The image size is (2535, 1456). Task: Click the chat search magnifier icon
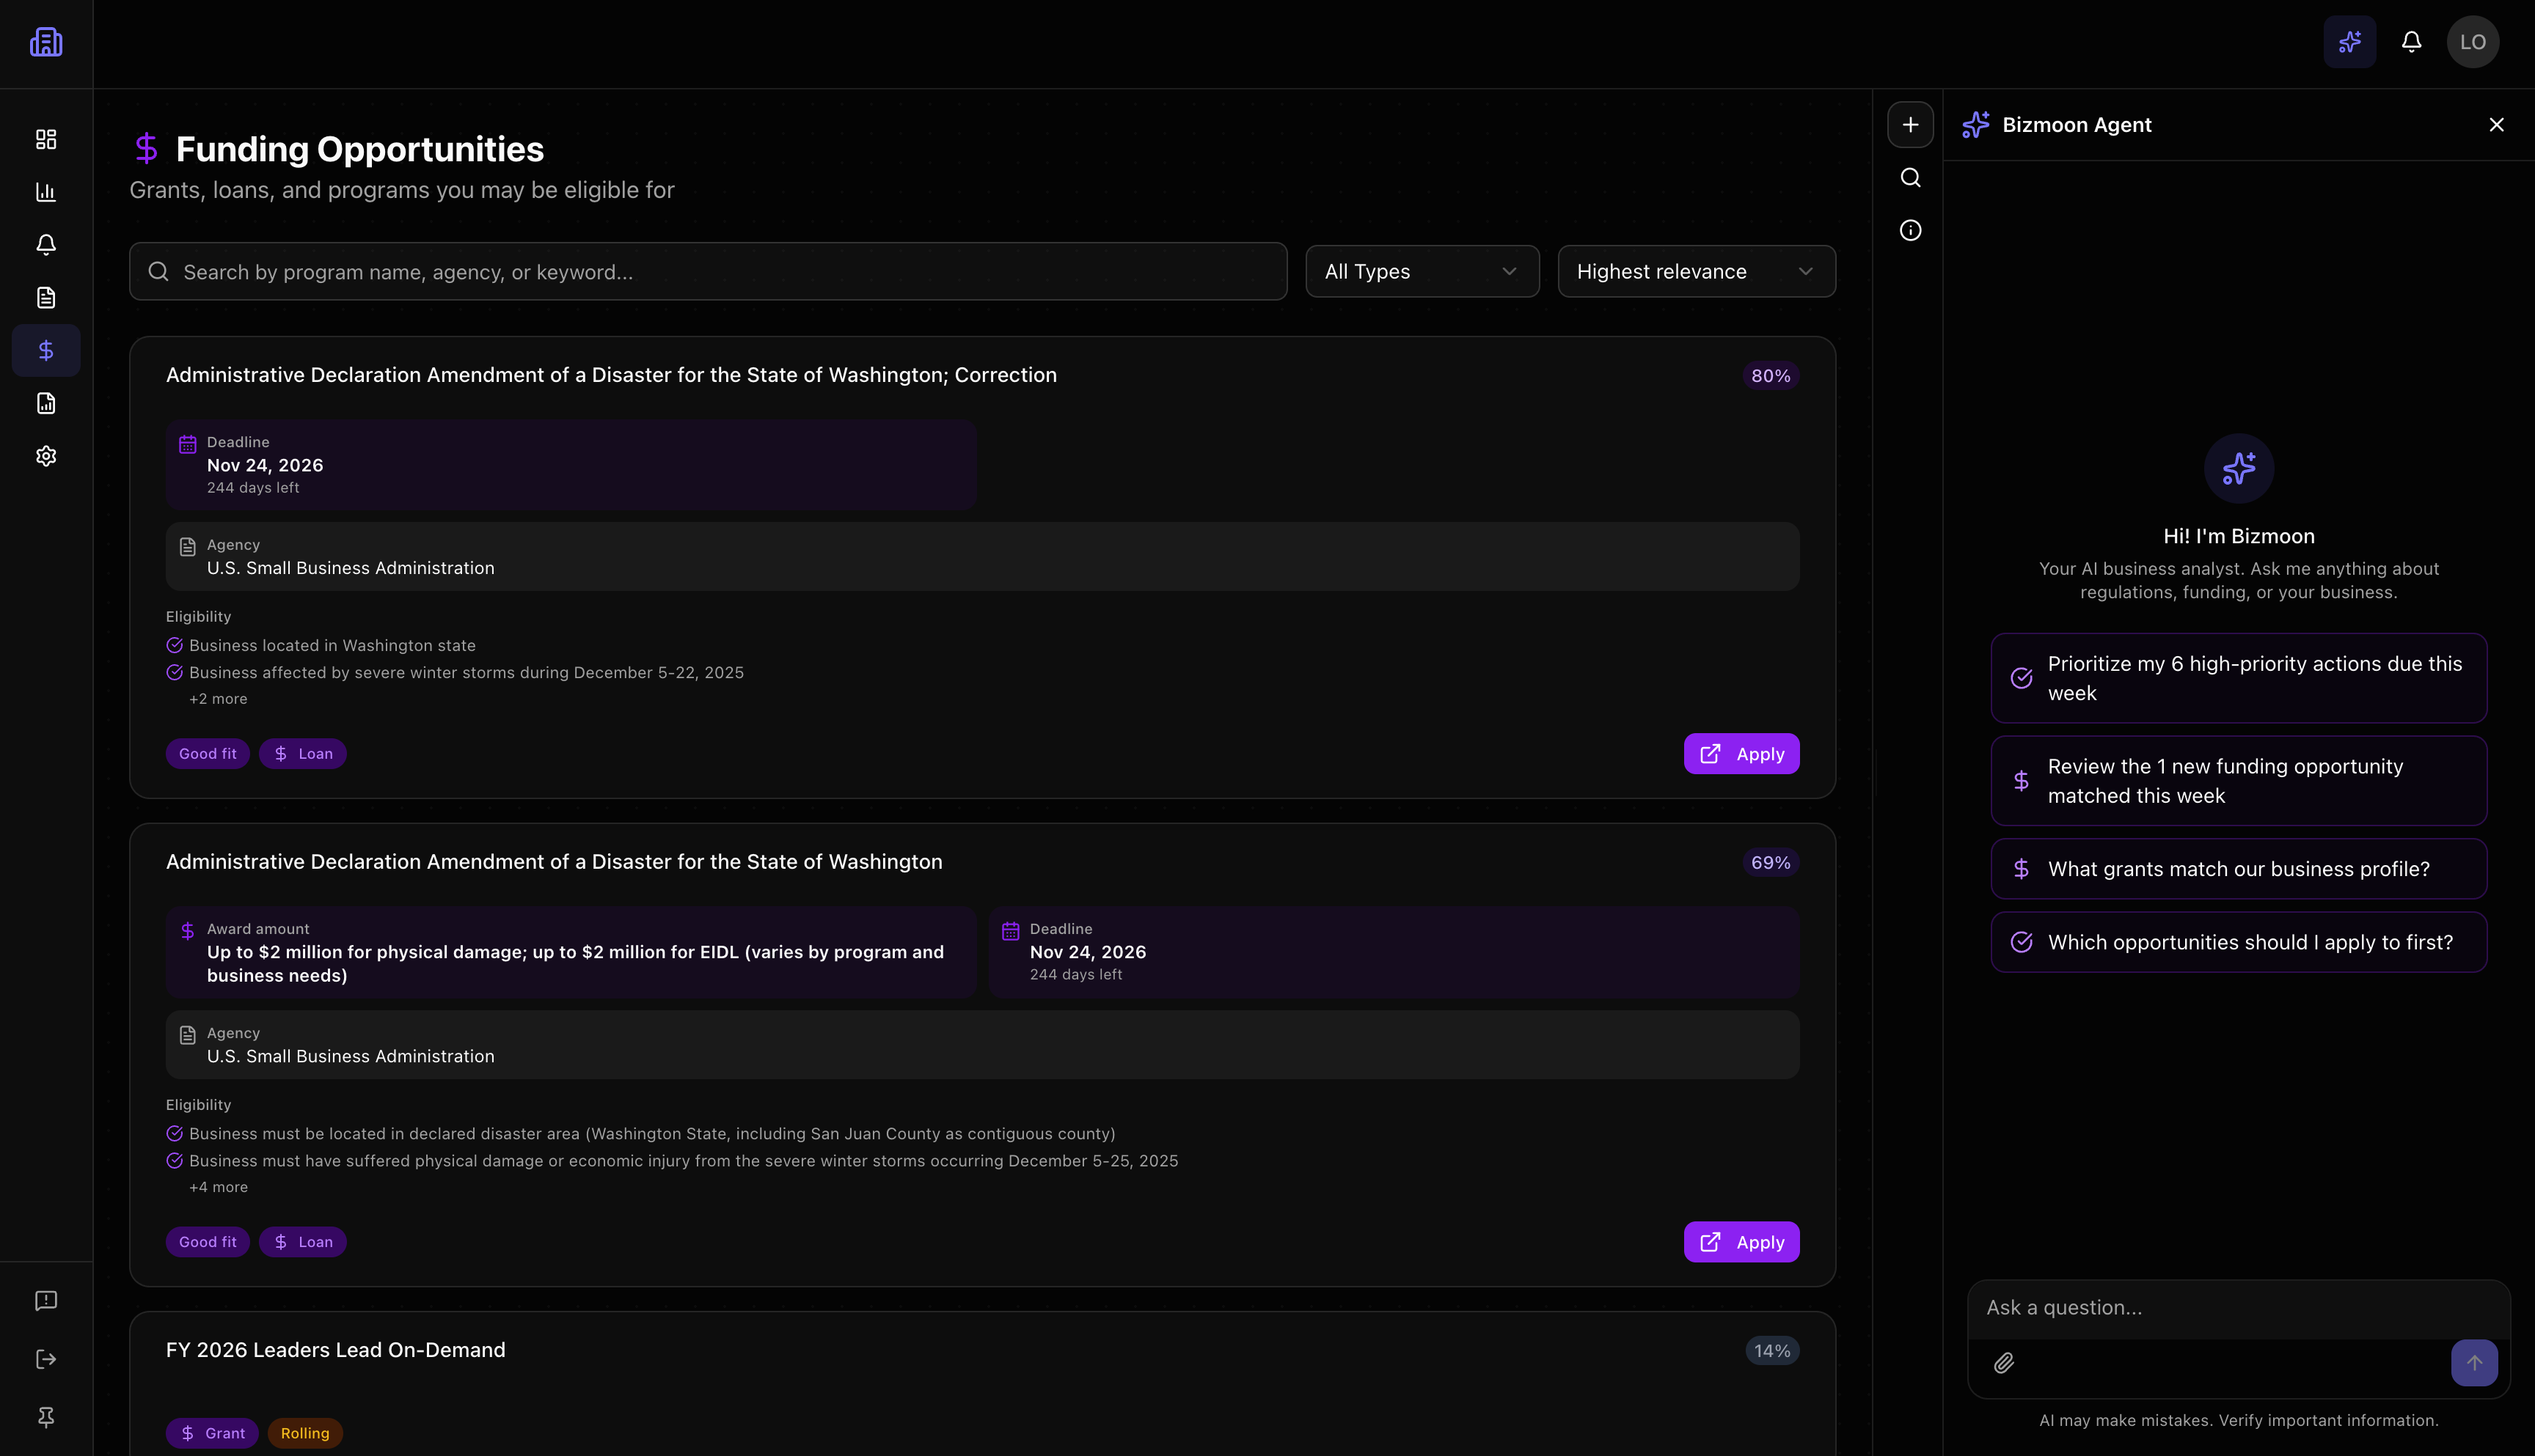1910,178
